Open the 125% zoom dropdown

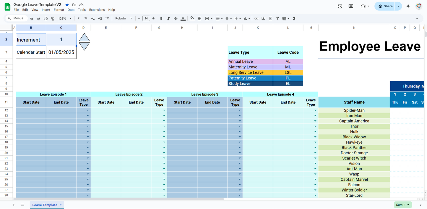tap(65, 19)
